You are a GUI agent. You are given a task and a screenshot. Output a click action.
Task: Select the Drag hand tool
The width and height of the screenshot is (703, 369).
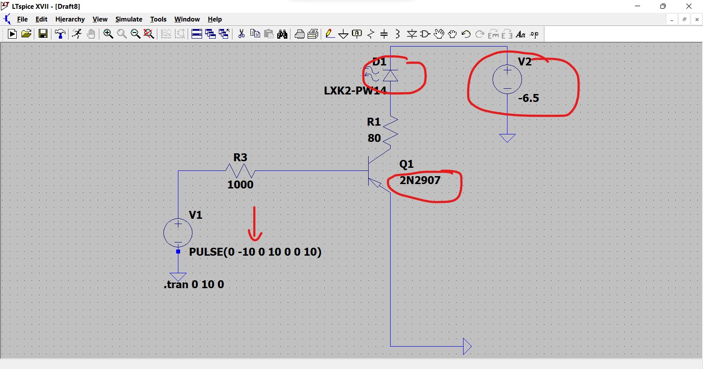tap(453, 34)
